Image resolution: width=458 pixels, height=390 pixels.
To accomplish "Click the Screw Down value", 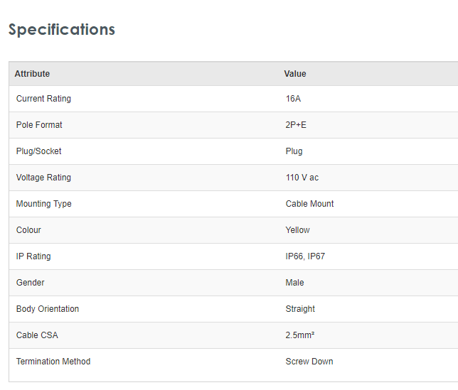I will (x=309, y=362).
